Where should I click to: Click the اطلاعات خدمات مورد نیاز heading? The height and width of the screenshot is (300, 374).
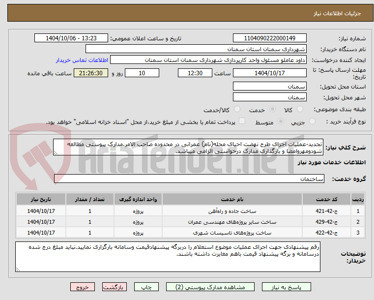332,162
